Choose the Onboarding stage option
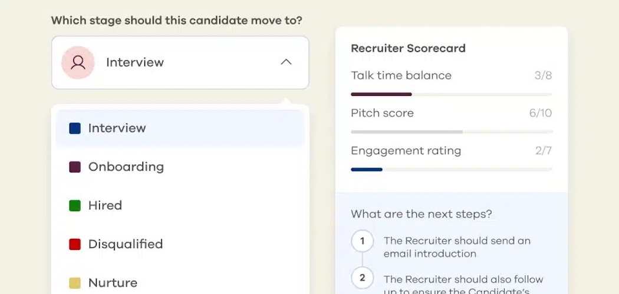 pyautogui.click(x=126, y=167)
